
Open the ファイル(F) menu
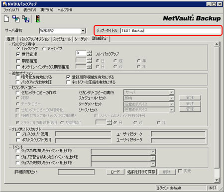pos(11,10)
